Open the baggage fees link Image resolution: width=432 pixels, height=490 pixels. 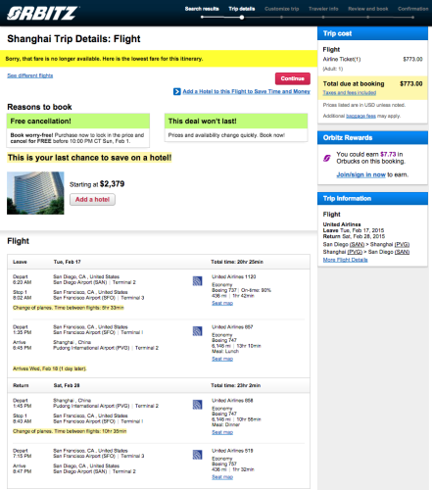pos(360,116)
